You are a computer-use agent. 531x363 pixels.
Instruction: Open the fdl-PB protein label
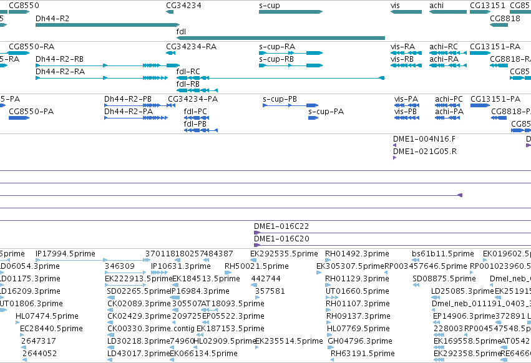(195, 124)
